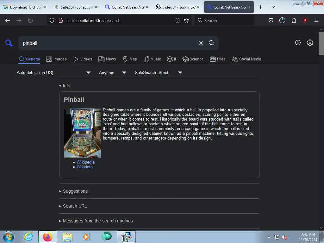Open SearXNG preferences gear icon
This screenshot has height=243, width=324.
(x=310, y=43)
